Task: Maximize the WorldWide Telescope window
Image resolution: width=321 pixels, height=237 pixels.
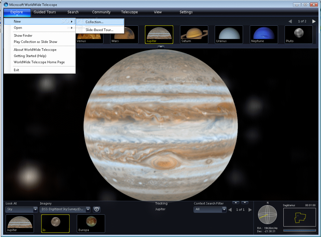Action: [x=305, y=4]
